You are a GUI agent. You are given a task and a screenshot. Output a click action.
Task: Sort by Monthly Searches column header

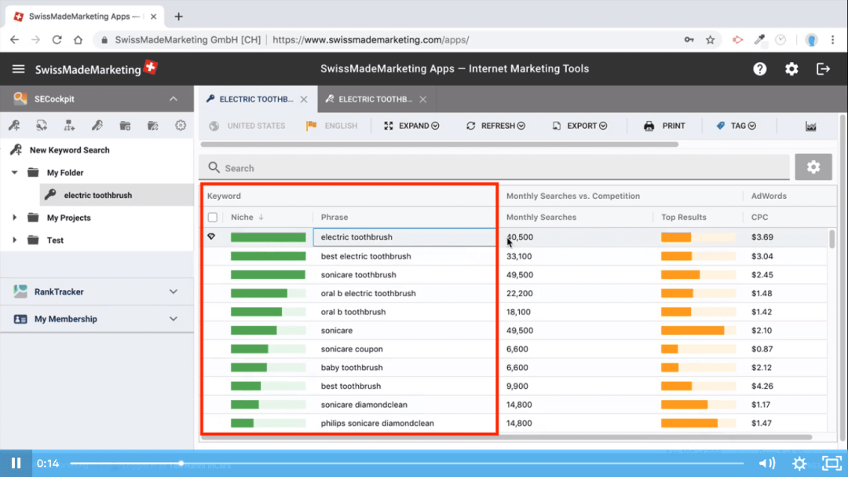[x=541, y=217]
